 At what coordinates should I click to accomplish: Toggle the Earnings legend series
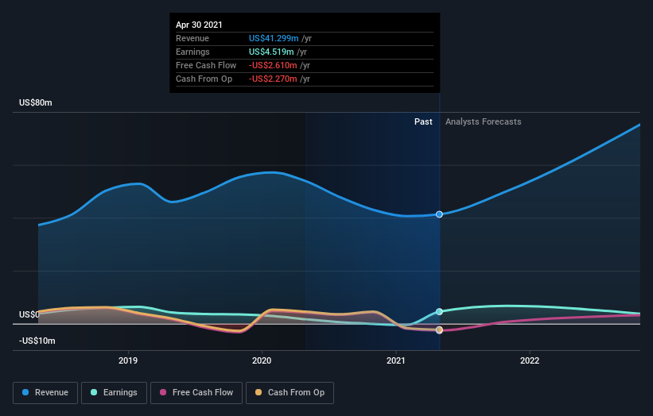click(114, 393)
